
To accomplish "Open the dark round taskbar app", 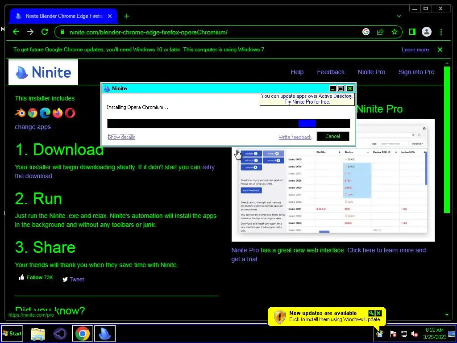I will [60, 334].
